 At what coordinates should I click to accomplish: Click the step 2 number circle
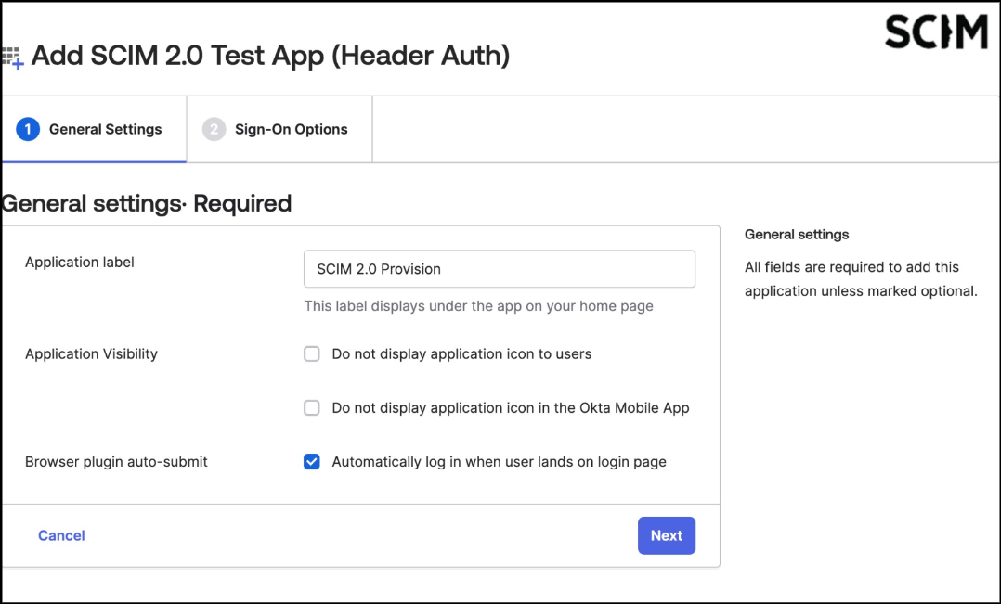tap(214, 129)
